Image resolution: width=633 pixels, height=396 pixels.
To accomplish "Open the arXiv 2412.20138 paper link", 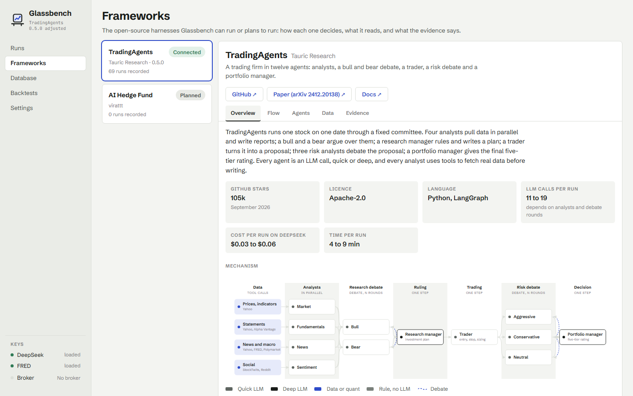I will (x=309, y=94).
